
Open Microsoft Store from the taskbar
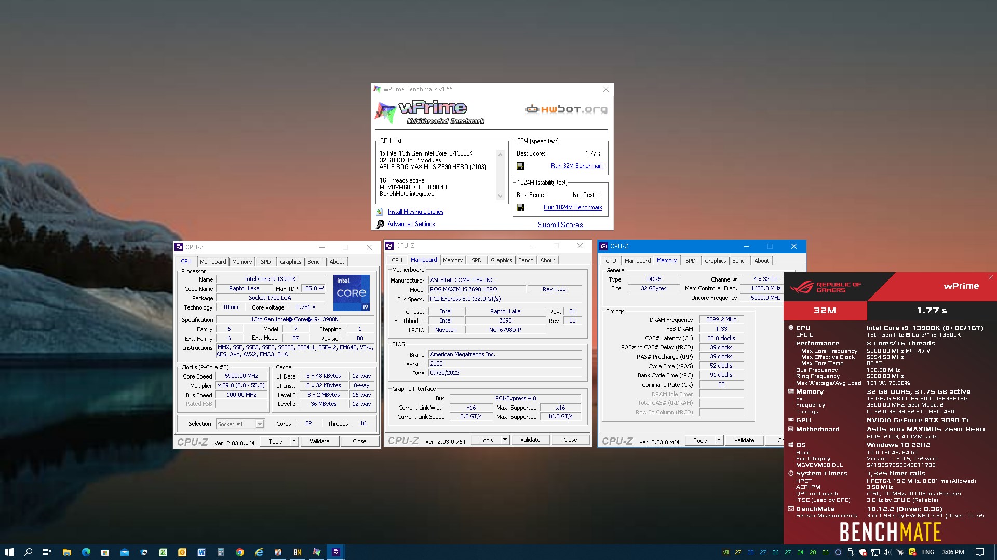point(105,552)
